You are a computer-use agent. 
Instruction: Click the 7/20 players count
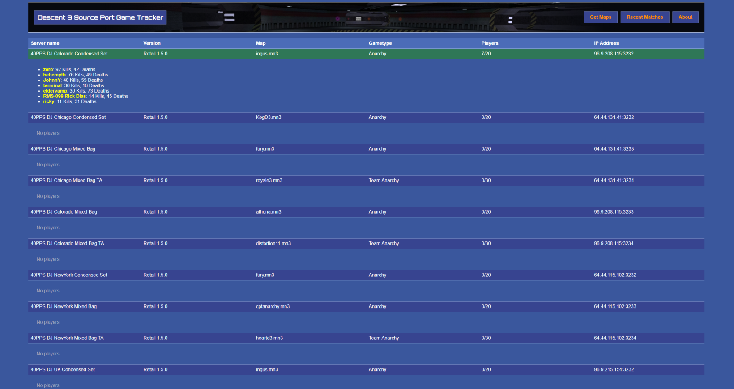tap(486, 54)
